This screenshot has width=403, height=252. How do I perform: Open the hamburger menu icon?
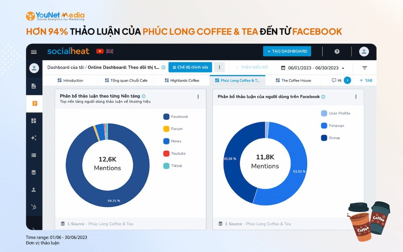(34, 52)
